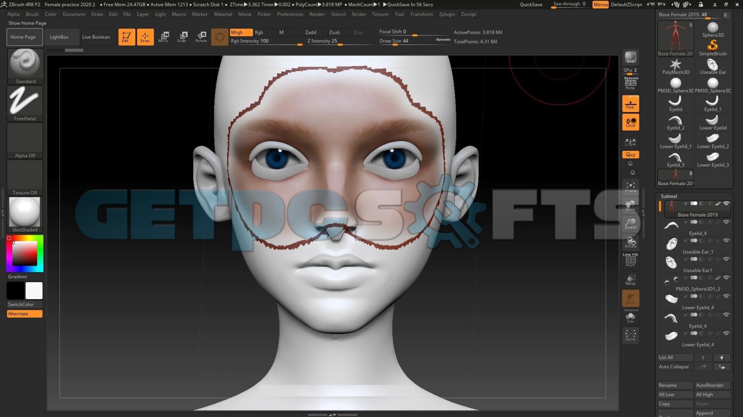This screenshot has width=743, height=417.
Task: Select the Lower Eyelid_3 tool thumbnail
Action: pos(713,159)
